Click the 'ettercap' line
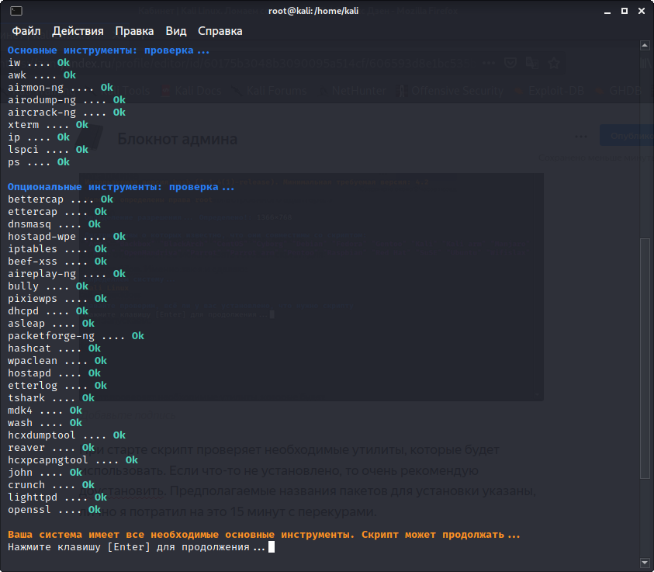 click(57, 212)
